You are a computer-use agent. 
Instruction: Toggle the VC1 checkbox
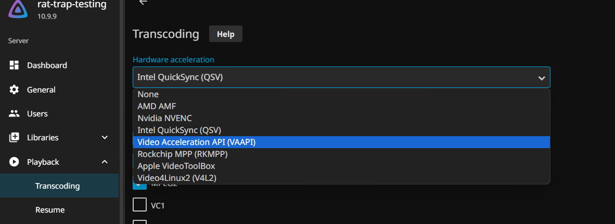tap(139, 205)
